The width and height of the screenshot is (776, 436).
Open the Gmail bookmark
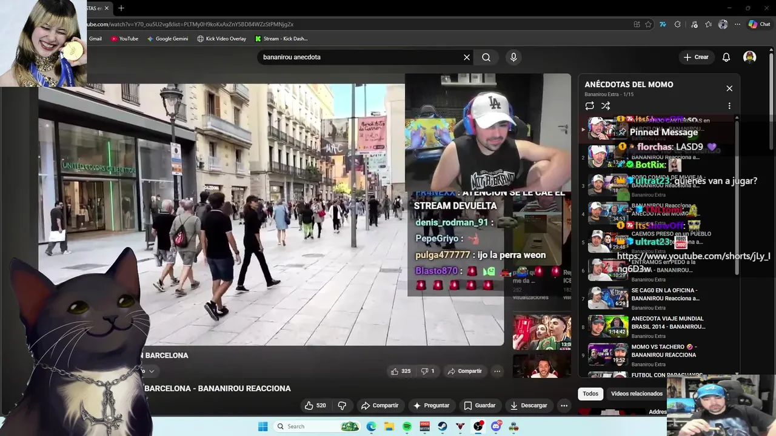click(95, 39)
